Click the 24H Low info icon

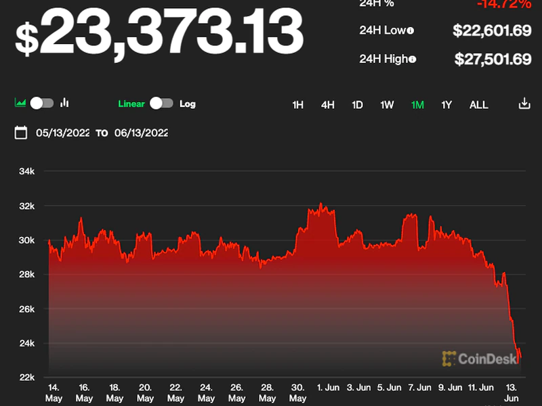pos(411,31)
